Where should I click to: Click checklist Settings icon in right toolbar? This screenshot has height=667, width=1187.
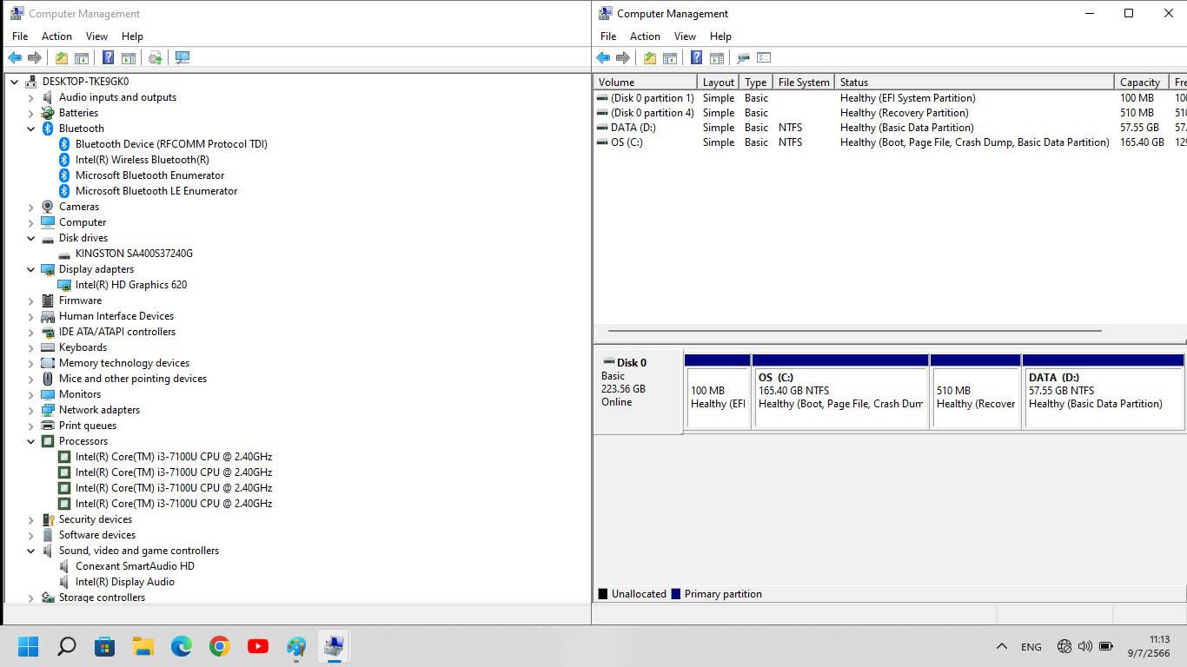point(764,58)
